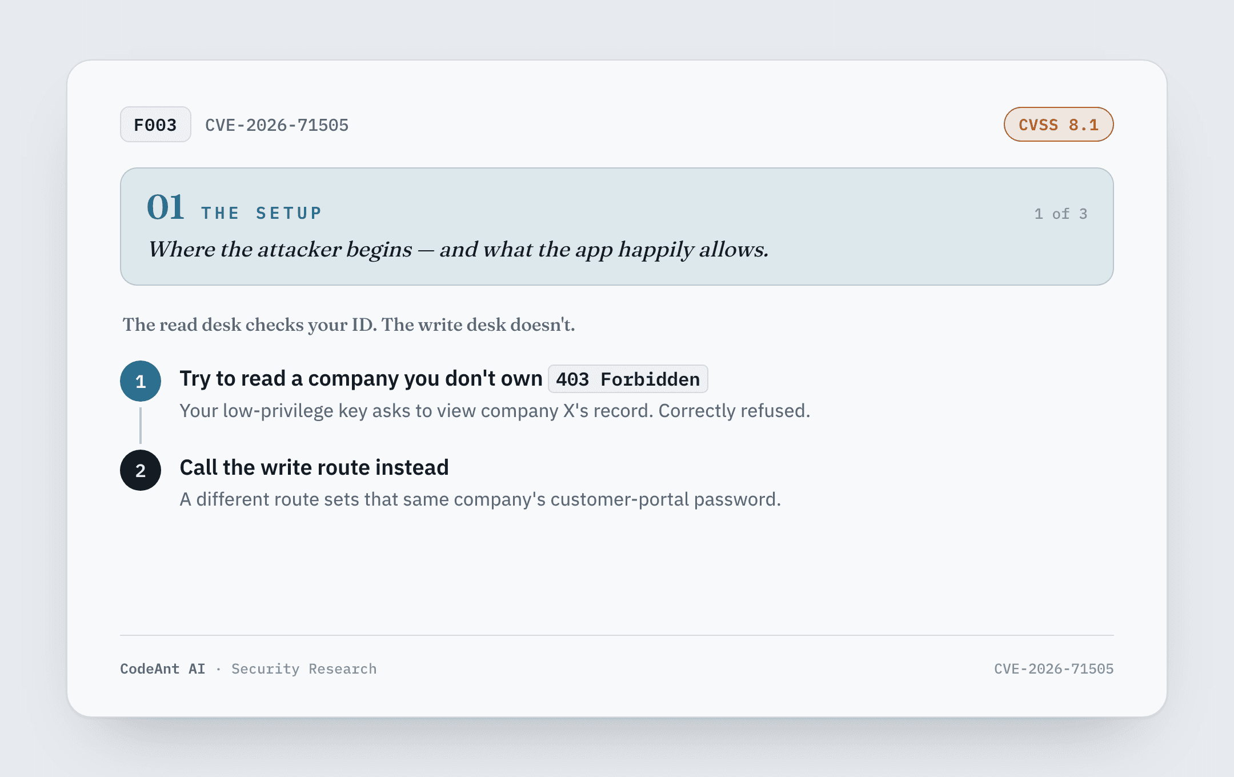Click the 403 Forbidden status code badge
The image size is (1234, 777).
point(628,379)
